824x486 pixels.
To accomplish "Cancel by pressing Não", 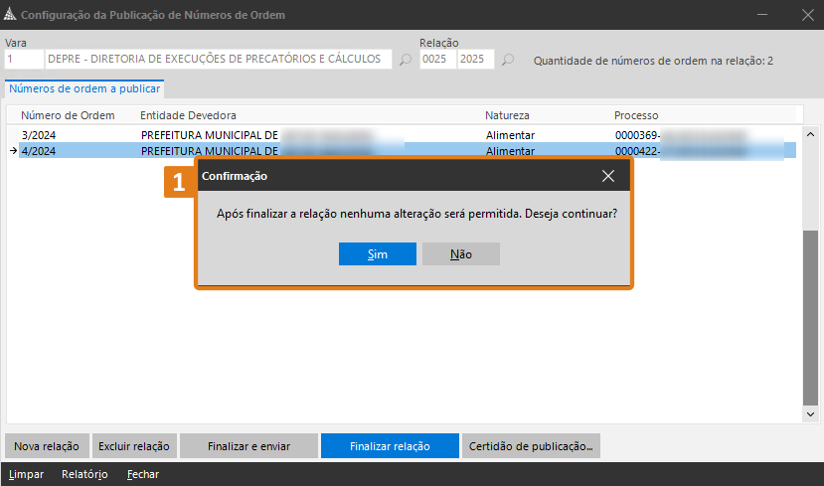I will point(460,254).
